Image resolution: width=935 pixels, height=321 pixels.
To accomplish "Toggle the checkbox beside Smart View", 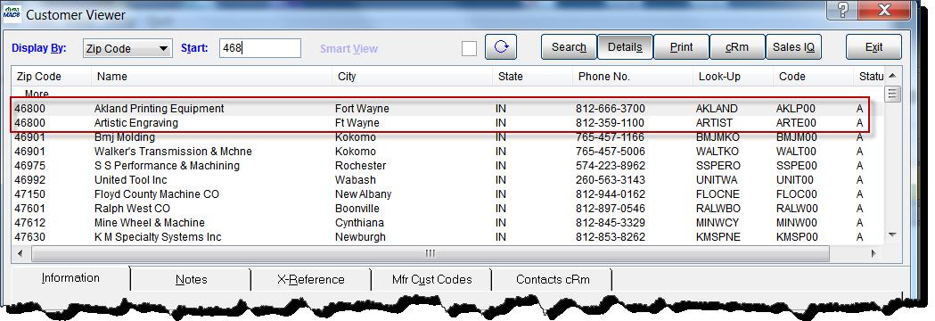I will (x=470, y=48).
